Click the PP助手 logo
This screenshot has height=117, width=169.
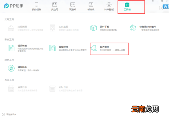pos(14,6)
